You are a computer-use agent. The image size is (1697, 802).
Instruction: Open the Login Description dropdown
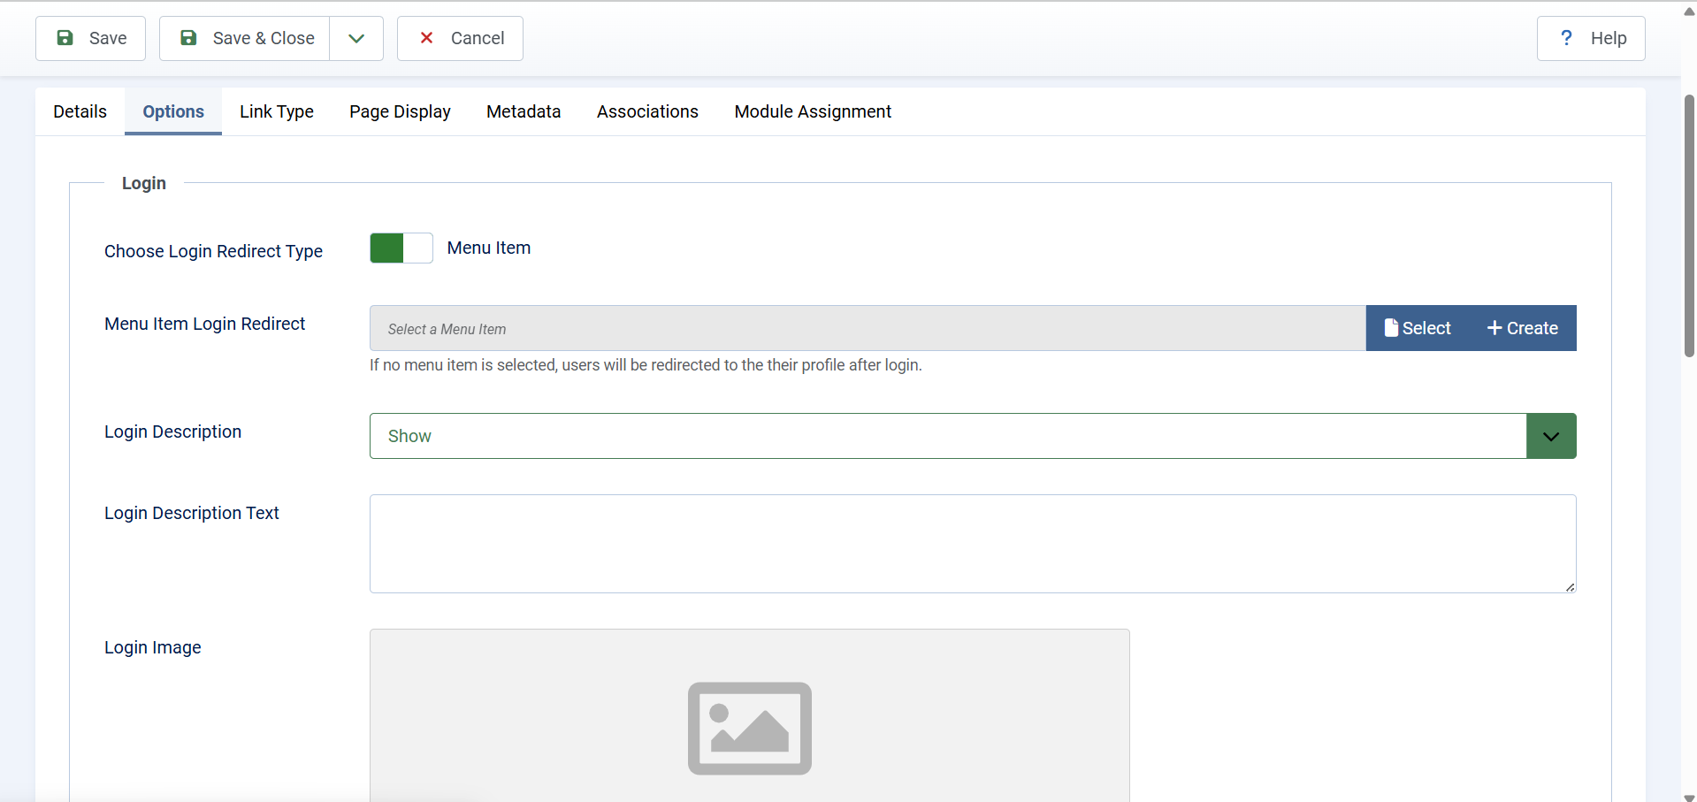click(946, 436)
